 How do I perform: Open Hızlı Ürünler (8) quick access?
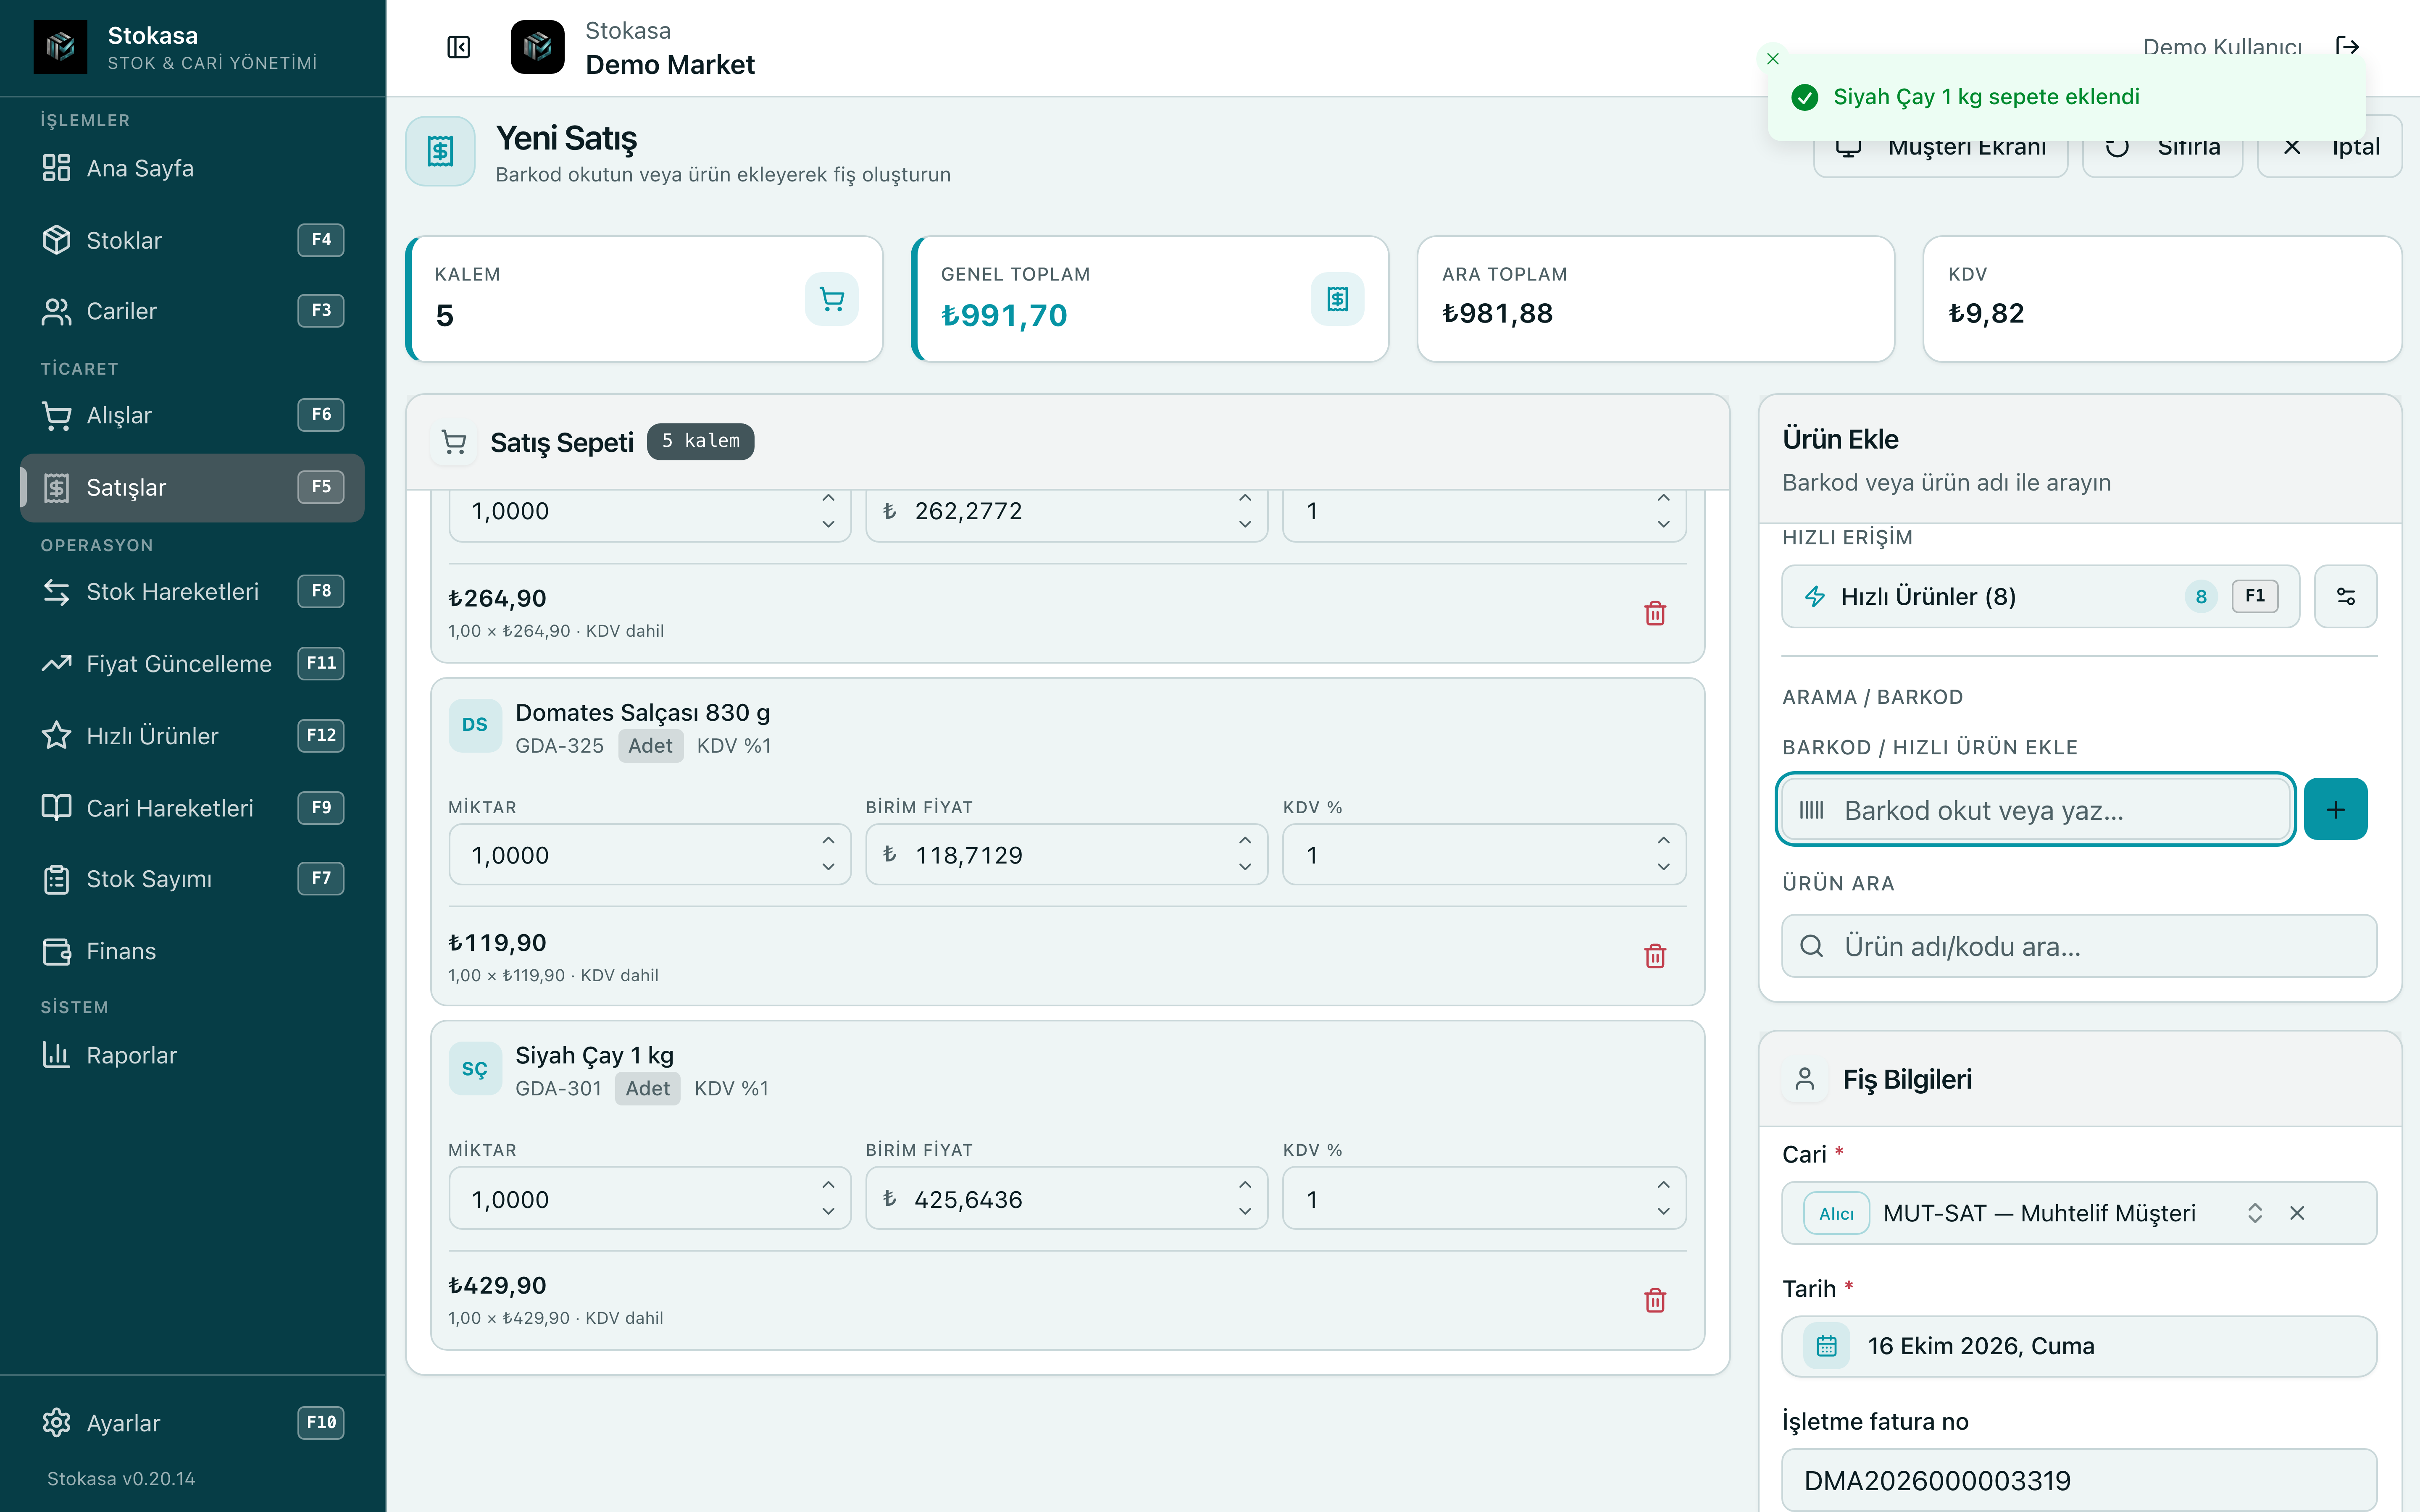pyautogui.click(x=2040, y=597)
